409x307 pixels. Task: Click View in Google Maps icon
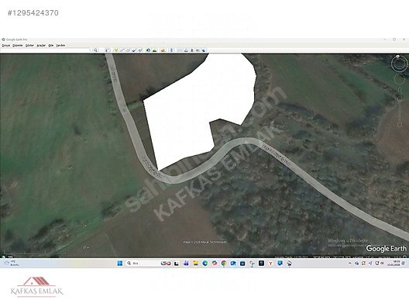click(198, 50)
